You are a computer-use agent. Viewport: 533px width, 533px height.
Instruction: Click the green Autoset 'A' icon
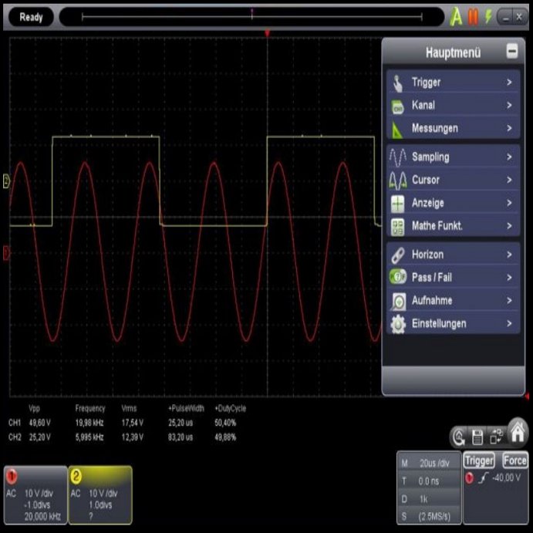click(457, 16)
